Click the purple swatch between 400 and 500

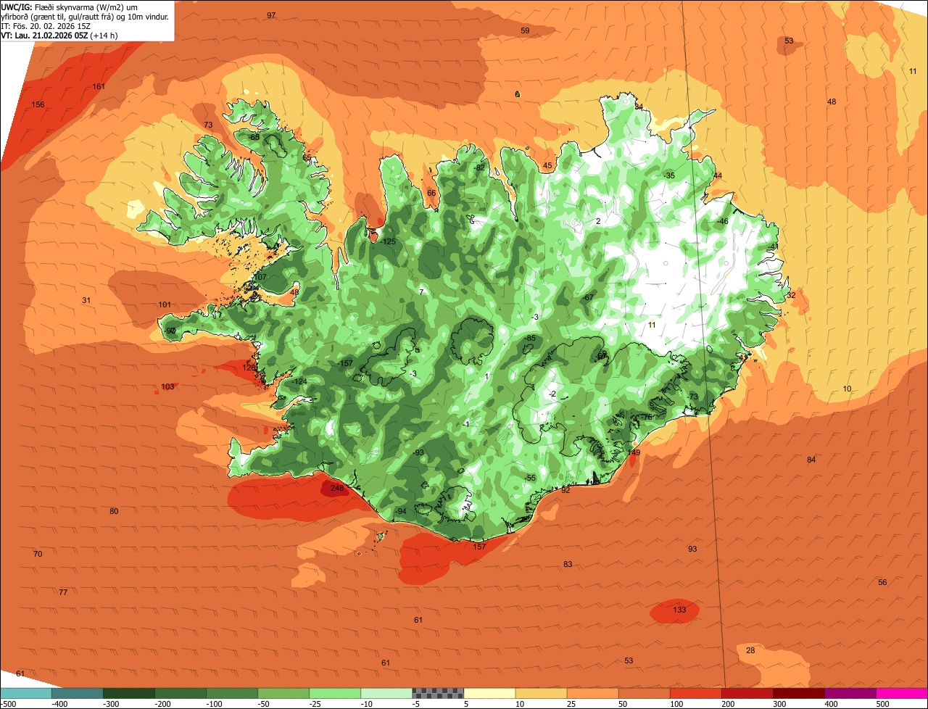coord(850,693)
